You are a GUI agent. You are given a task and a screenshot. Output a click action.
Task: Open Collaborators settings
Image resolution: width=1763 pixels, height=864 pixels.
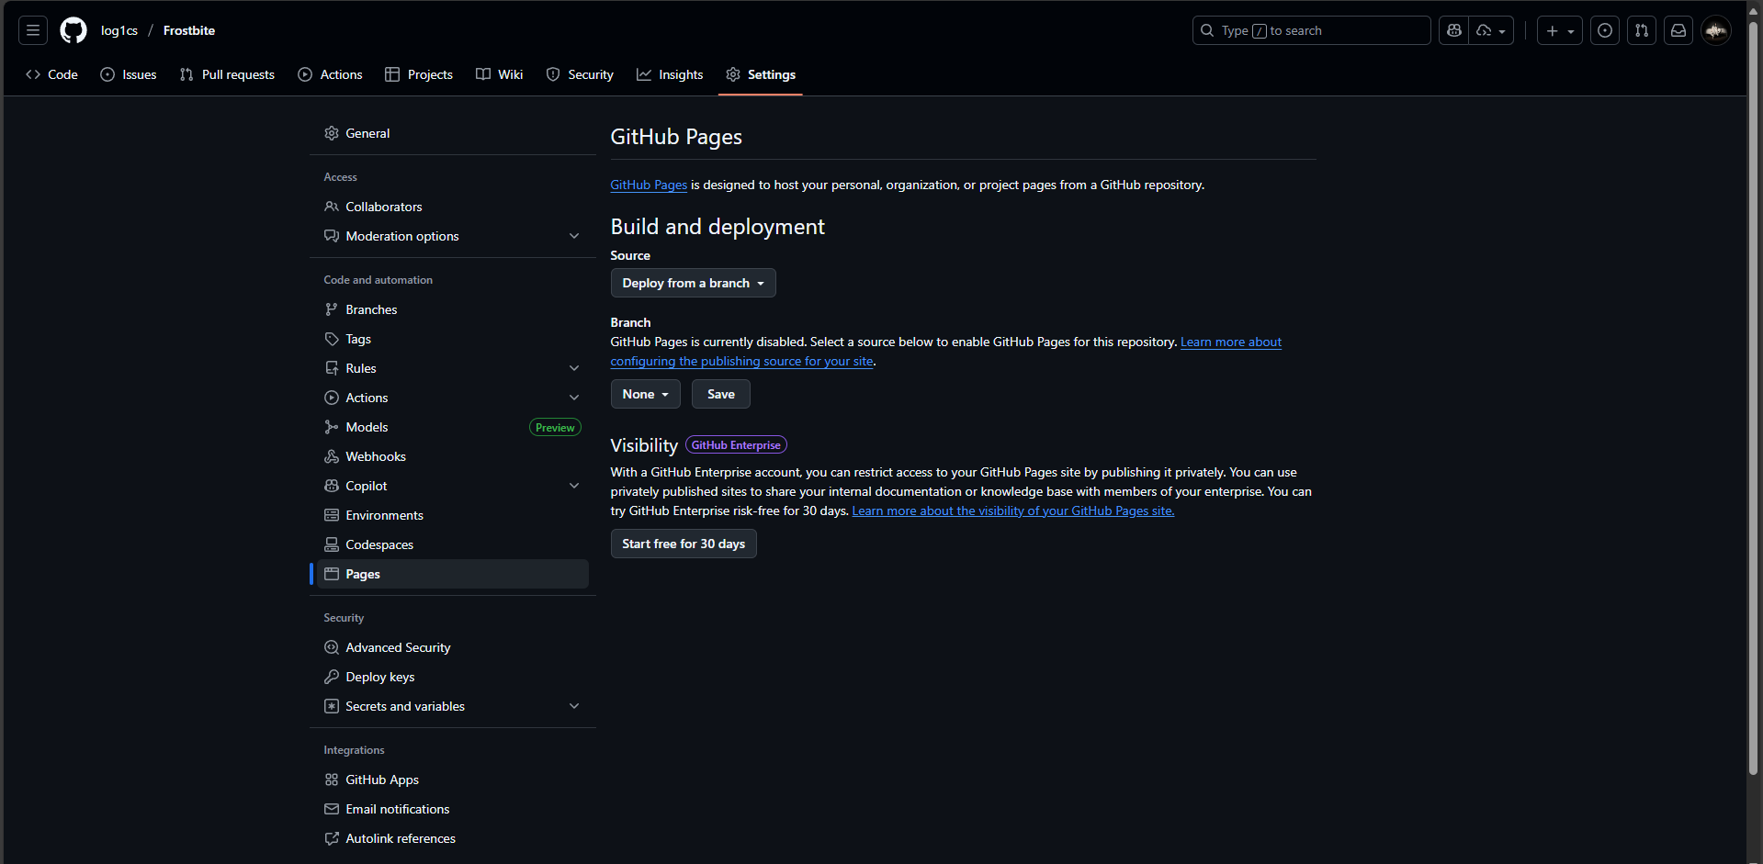453,207
